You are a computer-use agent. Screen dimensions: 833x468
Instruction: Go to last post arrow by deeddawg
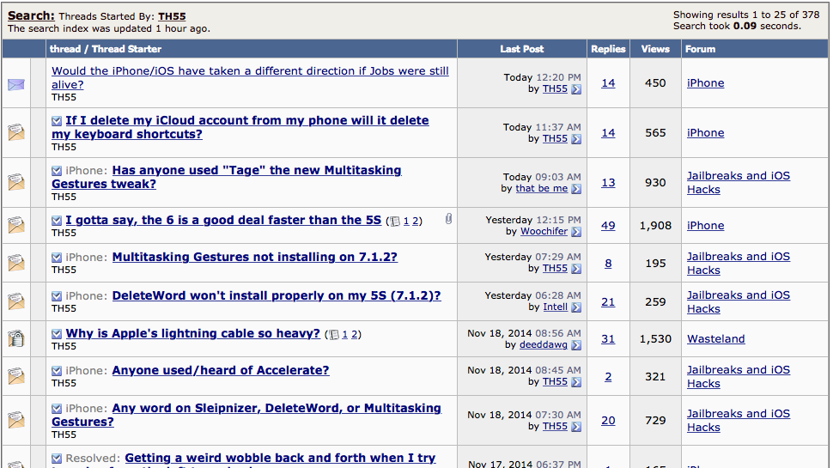coord(576,345)
